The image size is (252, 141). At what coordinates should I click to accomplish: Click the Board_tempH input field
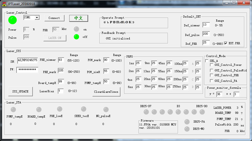[x=61, y=82]
